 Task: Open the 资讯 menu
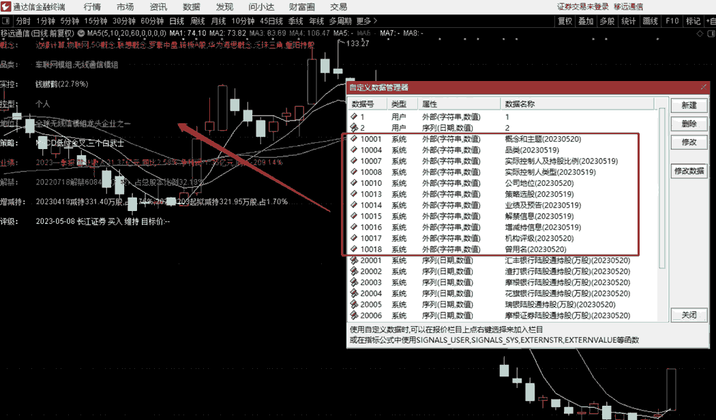(x=158, y=7)
